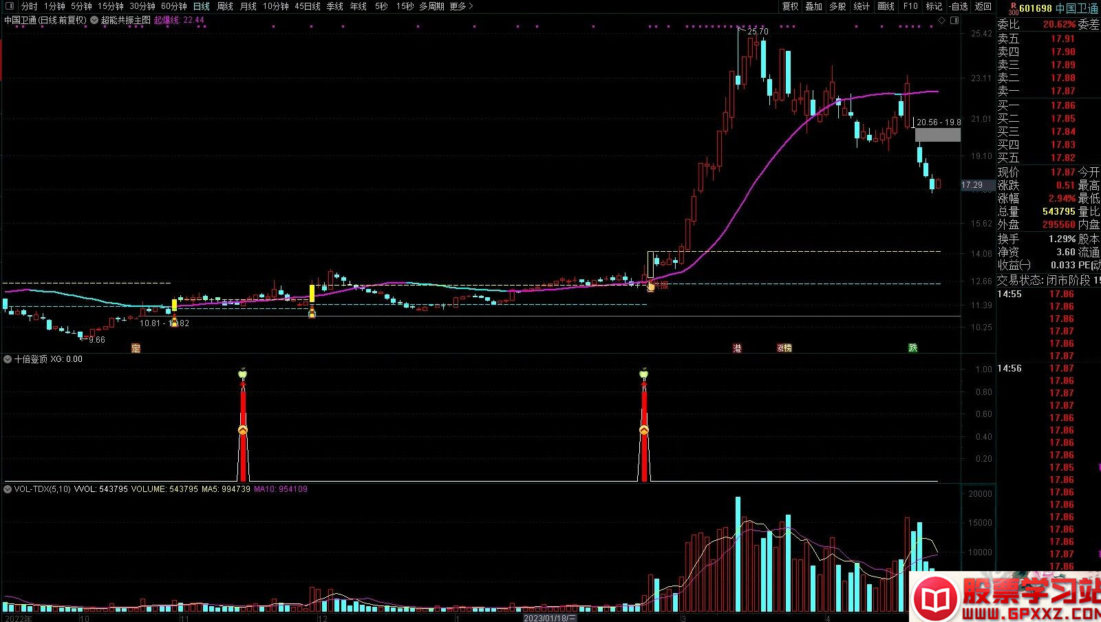
Task: Open 多周期 multi-period view
Action: point(431,6)
